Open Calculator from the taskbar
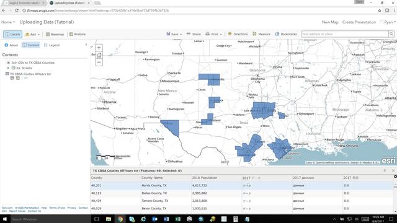 (236, 219)
